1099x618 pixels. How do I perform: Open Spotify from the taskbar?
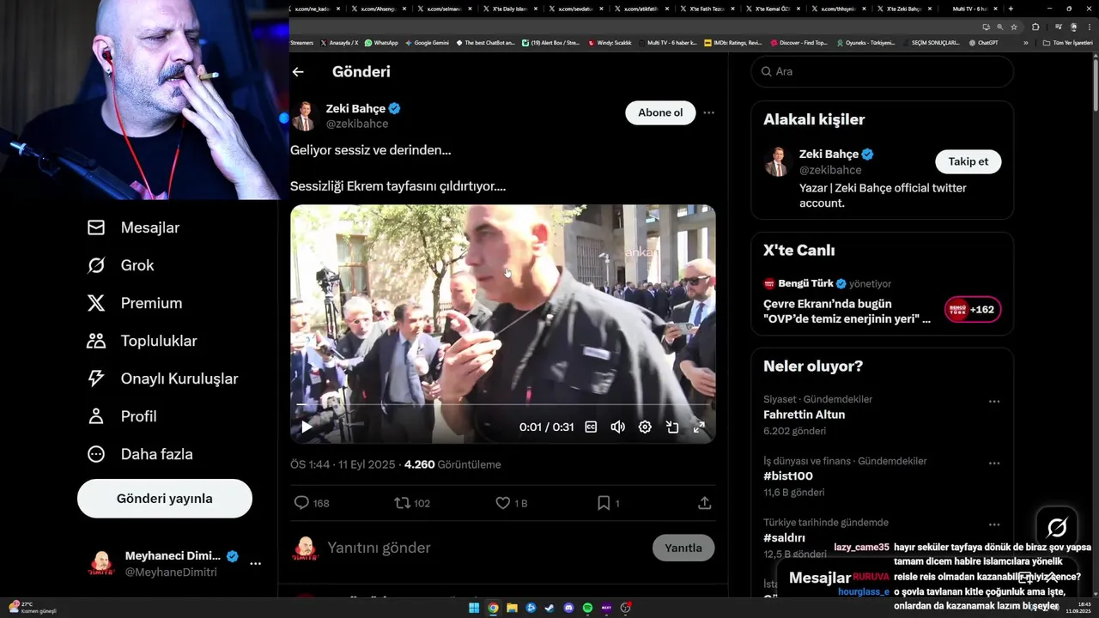tap(587, 608)
